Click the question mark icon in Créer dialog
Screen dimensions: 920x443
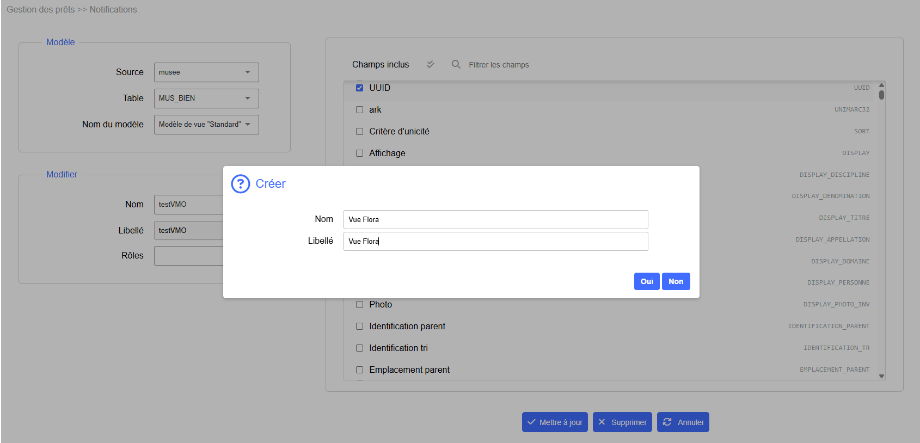click(240, 184)
